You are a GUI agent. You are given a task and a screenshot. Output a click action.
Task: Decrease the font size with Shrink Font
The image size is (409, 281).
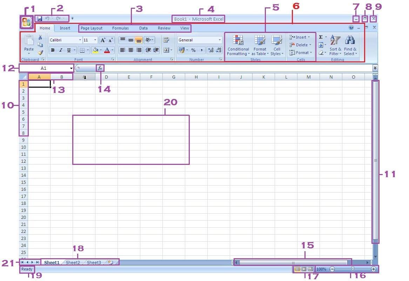click(110, 40)
